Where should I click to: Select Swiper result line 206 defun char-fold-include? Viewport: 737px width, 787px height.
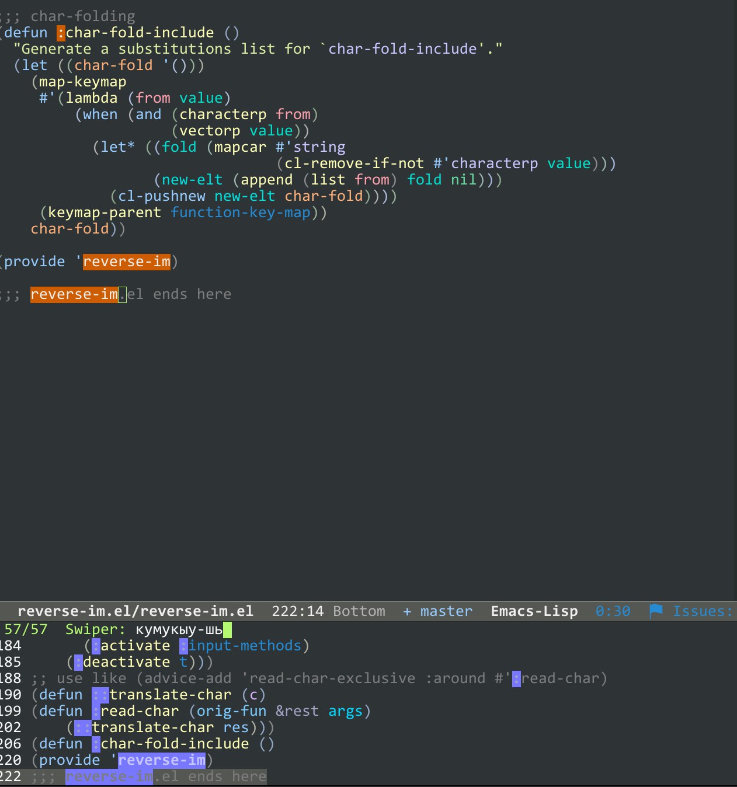point(369,744)
